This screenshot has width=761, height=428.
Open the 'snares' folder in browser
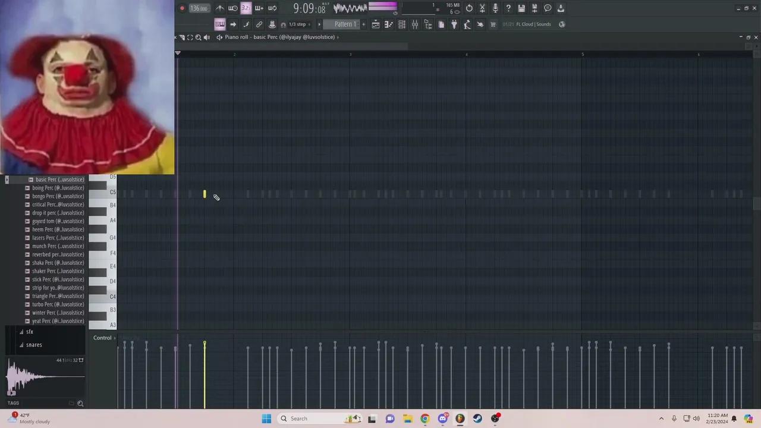33,345
